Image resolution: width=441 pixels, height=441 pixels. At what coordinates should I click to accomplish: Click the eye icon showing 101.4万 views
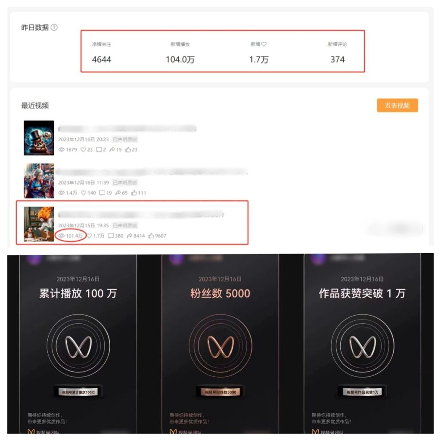(61, 236)
